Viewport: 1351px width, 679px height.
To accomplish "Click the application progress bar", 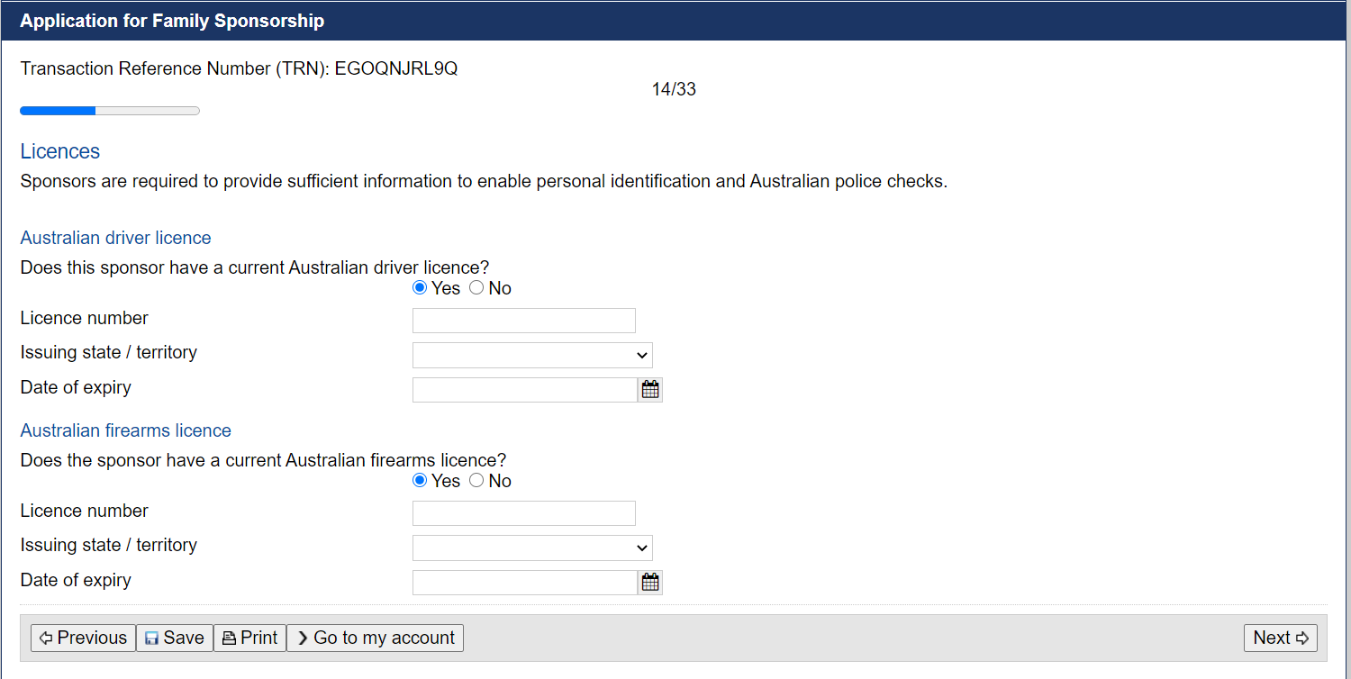I will (110, 111).
